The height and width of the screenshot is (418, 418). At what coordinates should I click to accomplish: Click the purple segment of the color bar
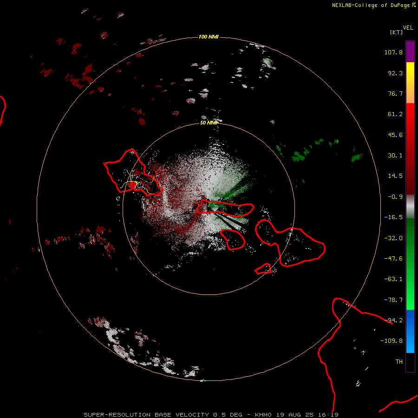coord(410,52)
